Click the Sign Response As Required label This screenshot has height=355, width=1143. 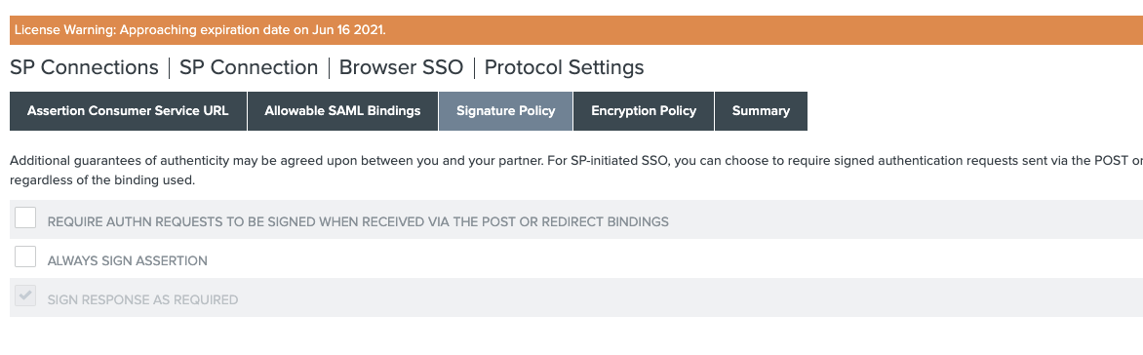coord(142,299)
